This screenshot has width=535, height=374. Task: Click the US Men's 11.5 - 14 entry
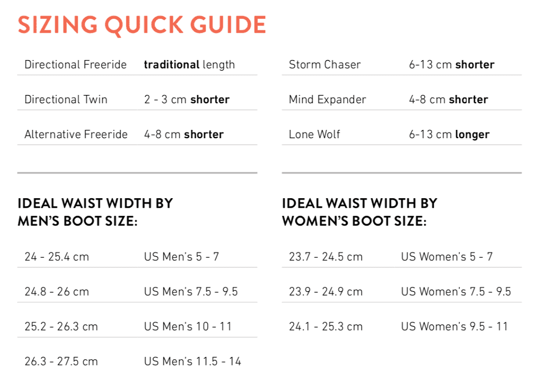(193, 361)
